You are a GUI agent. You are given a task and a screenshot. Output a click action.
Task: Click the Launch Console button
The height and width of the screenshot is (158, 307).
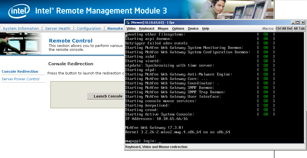[106, 96]
